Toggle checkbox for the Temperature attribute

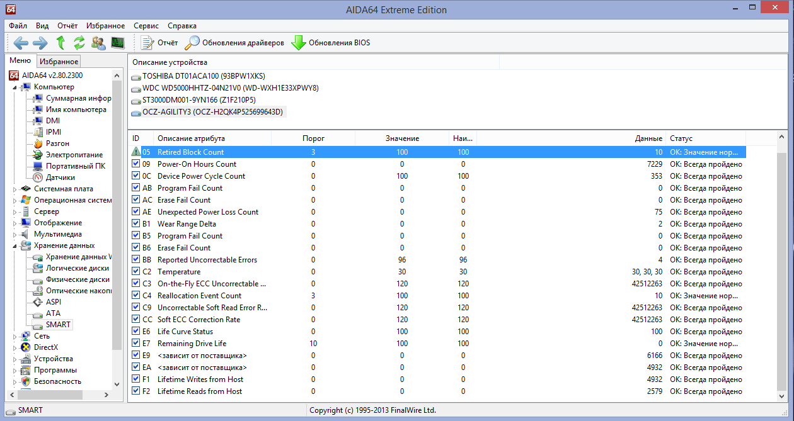135,272
